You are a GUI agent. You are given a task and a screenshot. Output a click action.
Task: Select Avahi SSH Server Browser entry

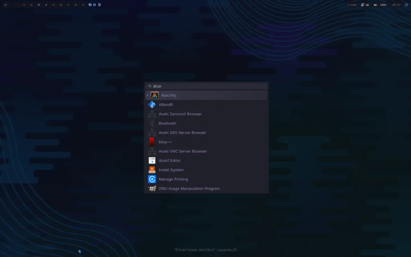(x=182, y=133)
